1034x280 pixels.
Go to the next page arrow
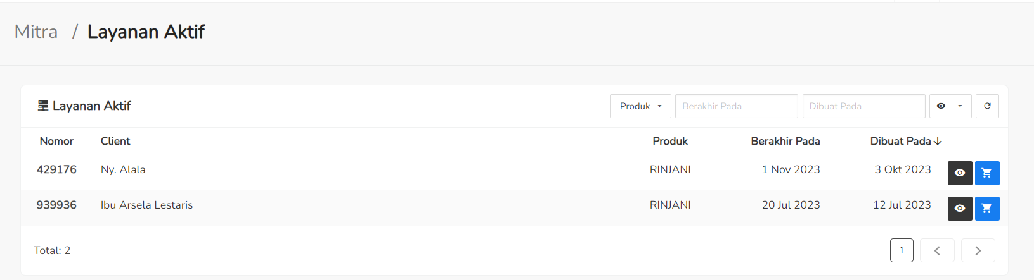point(978,250)
